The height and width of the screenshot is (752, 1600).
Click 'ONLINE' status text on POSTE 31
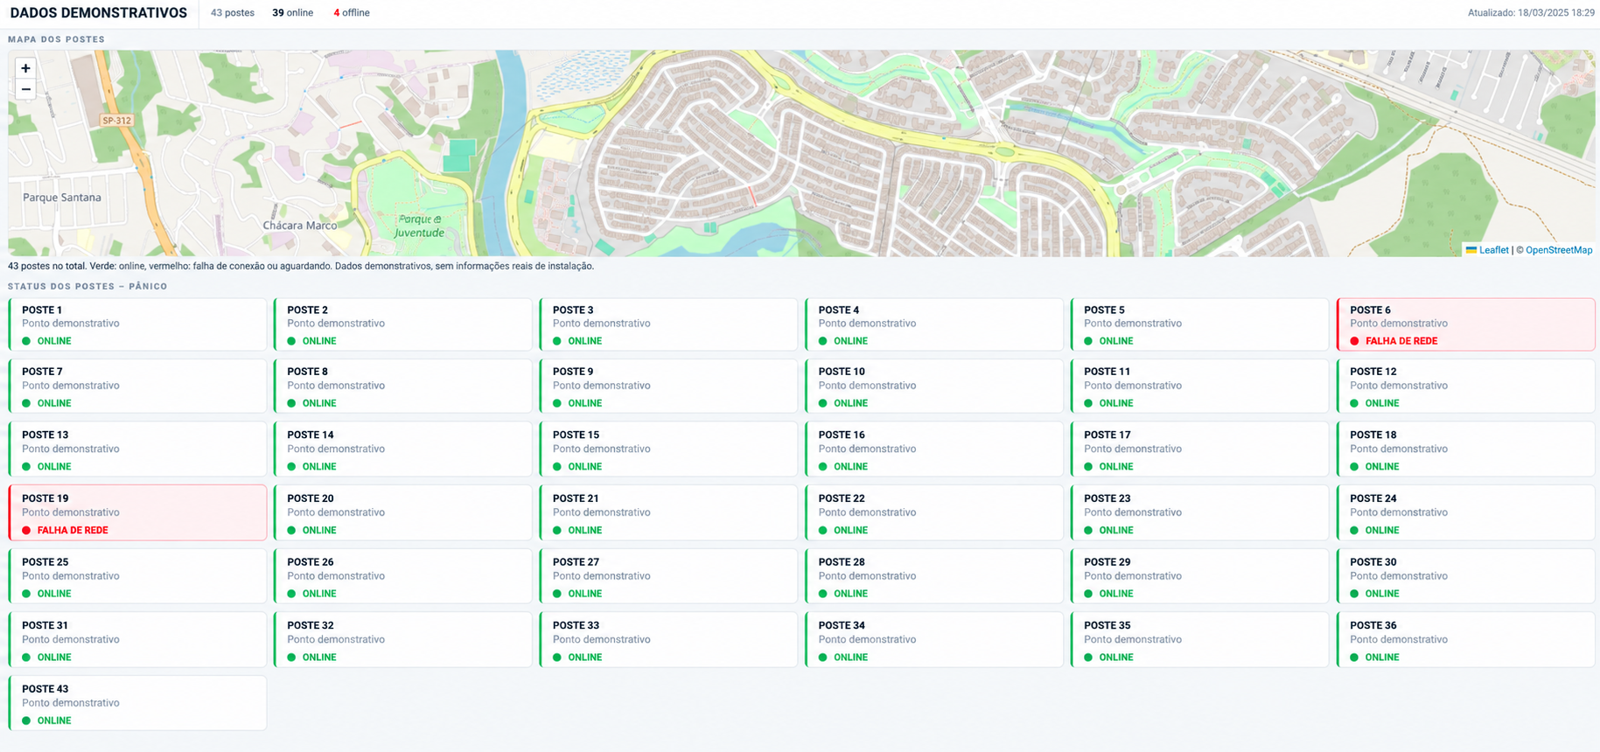coord(54,657)
